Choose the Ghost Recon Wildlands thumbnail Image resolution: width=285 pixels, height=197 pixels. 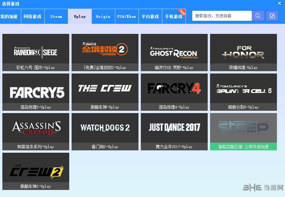(174, 49)
